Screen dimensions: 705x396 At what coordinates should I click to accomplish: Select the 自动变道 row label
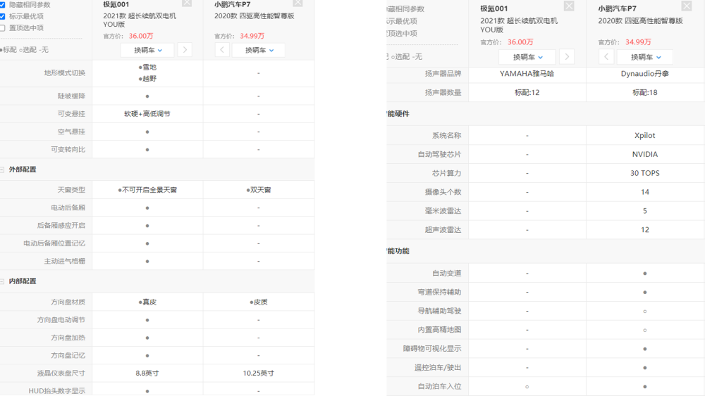tap(446, 273)
